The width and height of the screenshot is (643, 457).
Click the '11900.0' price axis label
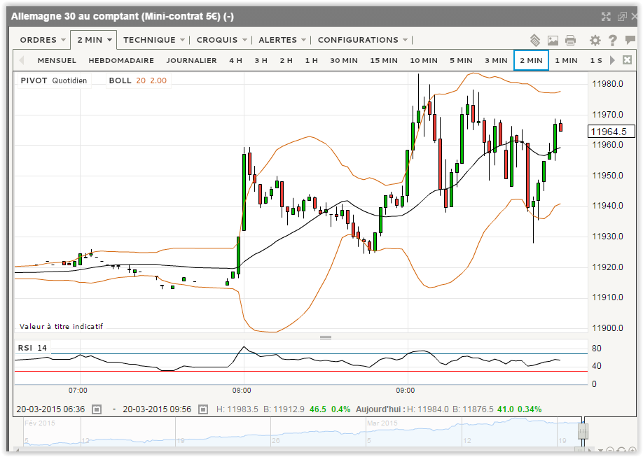607,328
